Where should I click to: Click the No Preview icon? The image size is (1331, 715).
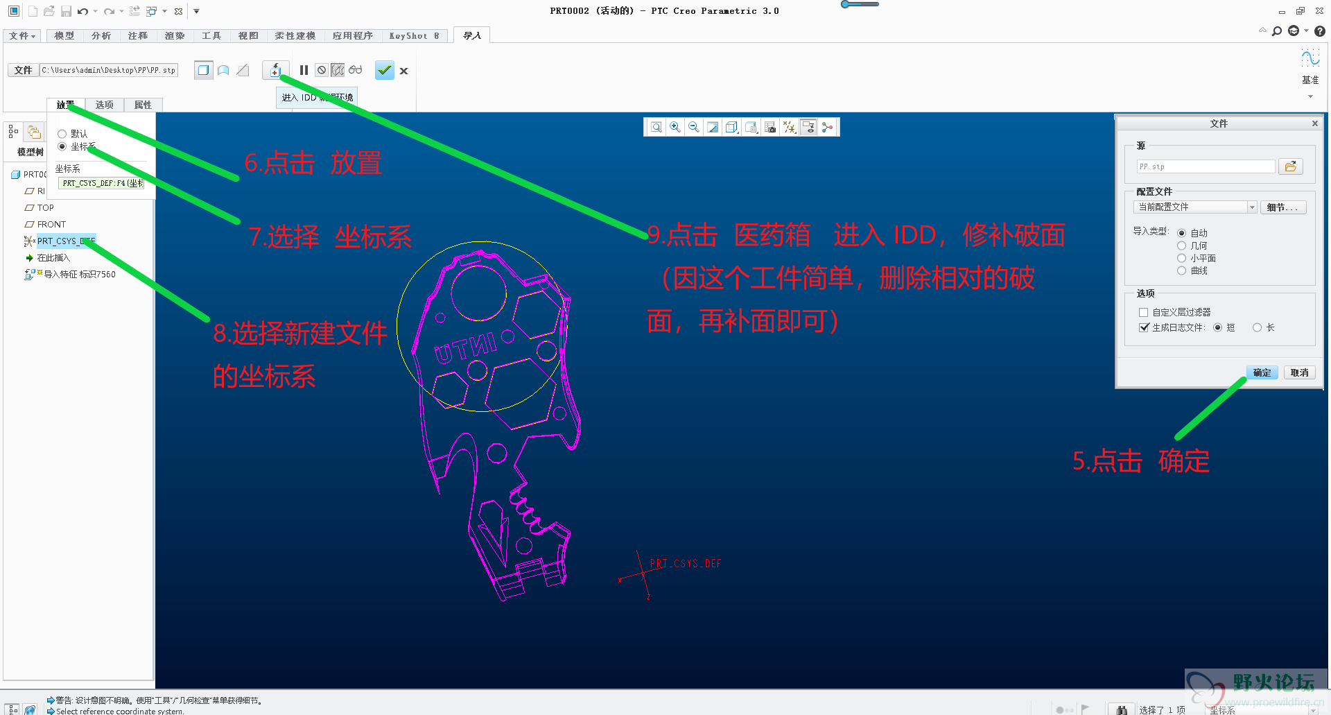click(x=322, y=70)
